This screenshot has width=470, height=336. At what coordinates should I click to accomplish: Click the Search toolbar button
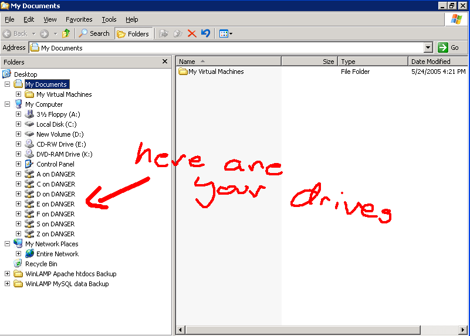(94, 33)
